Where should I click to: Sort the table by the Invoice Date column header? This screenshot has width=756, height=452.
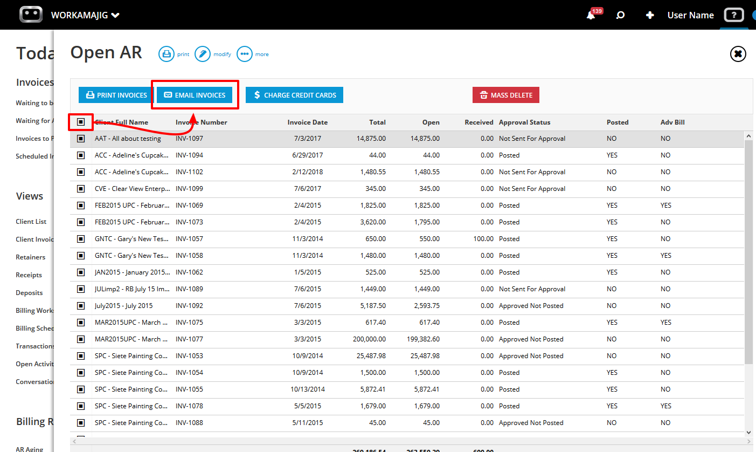coord(307,122)
